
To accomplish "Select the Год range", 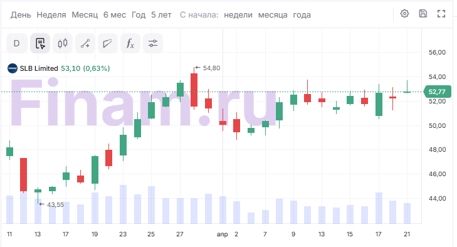I will click(139, 15).
